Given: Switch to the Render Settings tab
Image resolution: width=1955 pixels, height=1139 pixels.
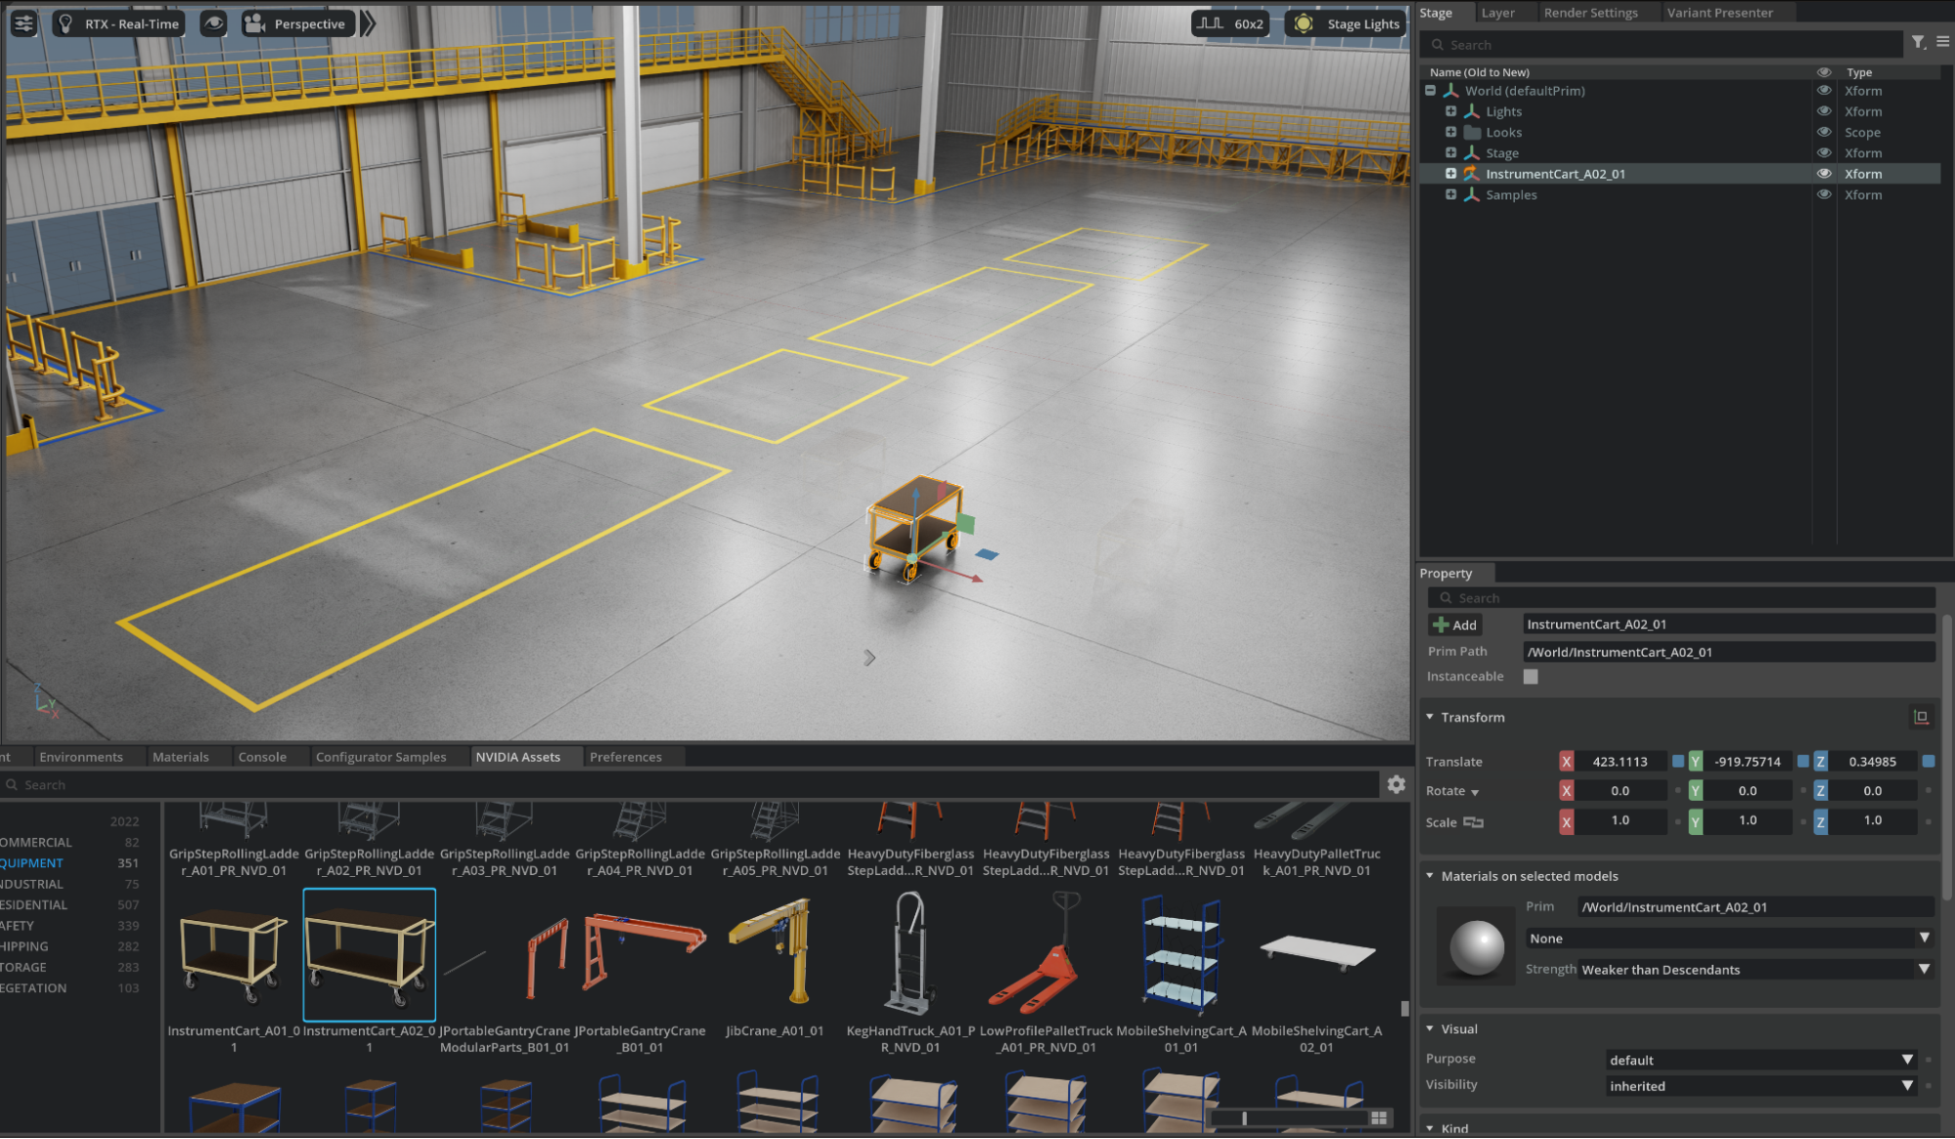Looking at the screenshot, I should pyautogui.click(x=1590, y=13).
